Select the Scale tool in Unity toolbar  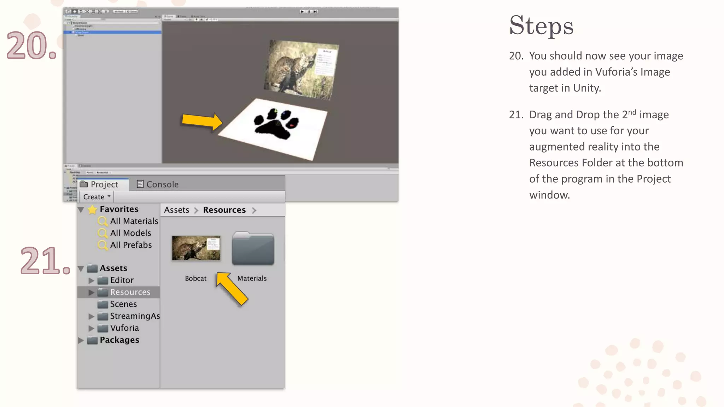(x=87, y=11)
